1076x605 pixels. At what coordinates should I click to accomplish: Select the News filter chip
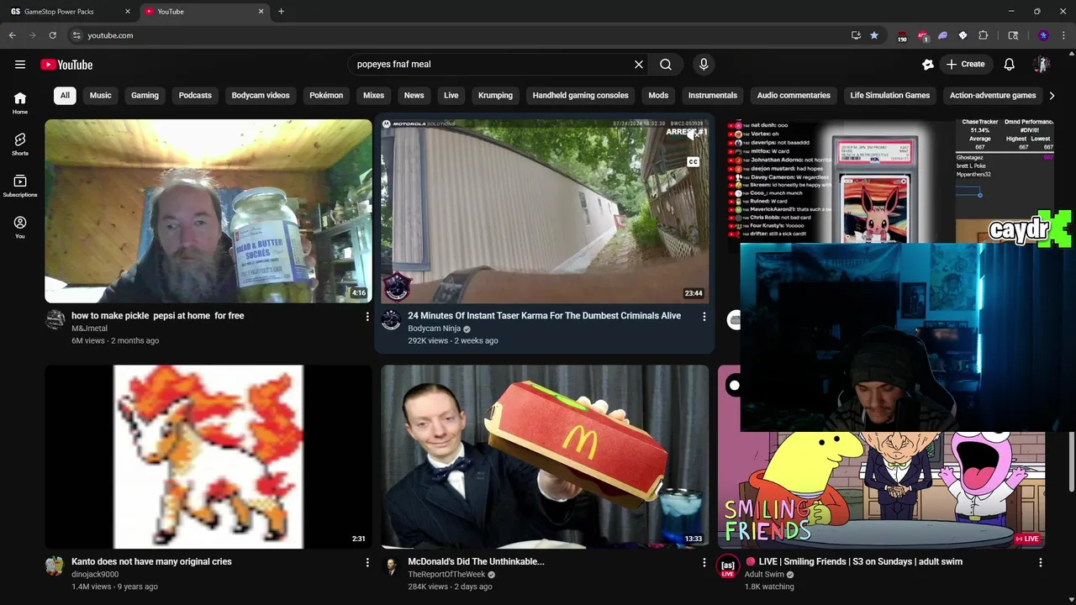[x=414, y=95]
